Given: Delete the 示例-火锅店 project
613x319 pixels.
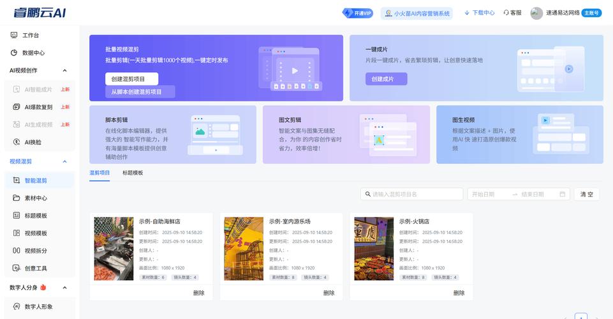Looking at the screenshot, I should tap(459, 293).
